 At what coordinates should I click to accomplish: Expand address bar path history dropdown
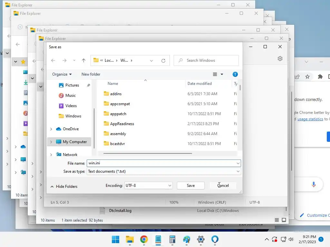point(151,61)
